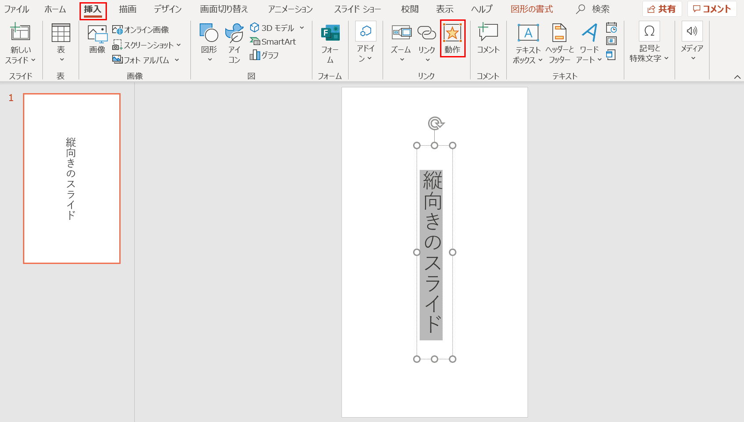The height and width of the screenshot is (422, 744).
Task: Click the Zoom (ズーム) link icon
Action: pos(401,33)
